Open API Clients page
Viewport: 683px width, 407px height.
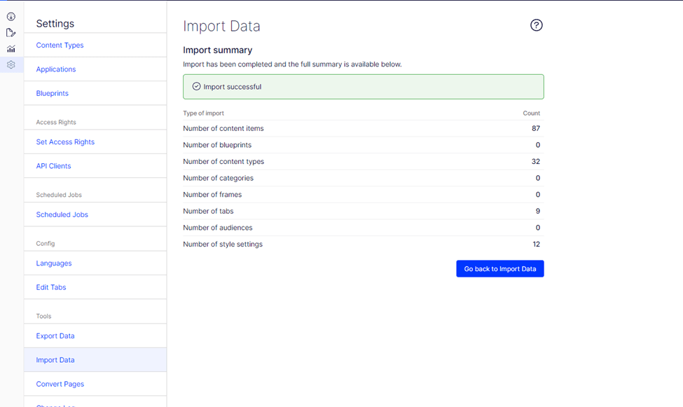pos(54,166)
